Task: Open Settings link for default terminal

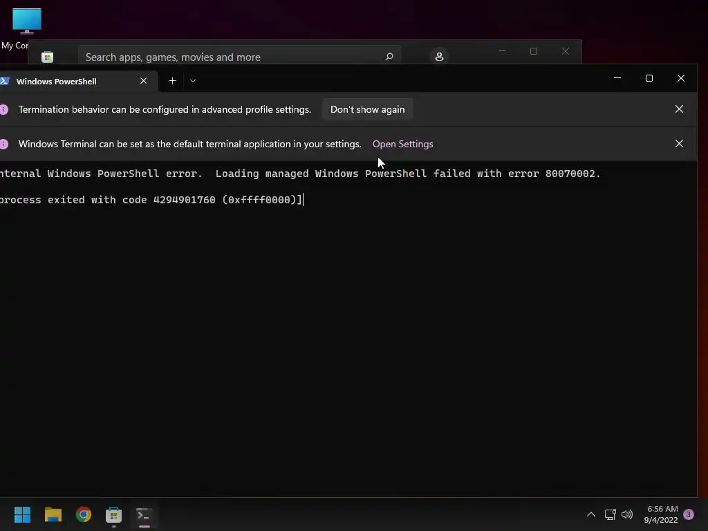Action: click(403, 144)
